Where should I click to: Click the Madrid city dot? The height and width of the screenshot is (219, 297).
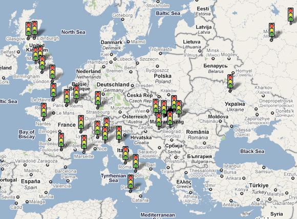point(31,175)
